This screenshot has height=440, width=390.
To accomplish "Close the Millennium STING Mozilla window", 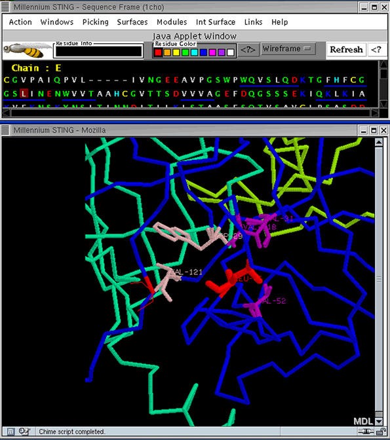I will (x=383, y=130).
